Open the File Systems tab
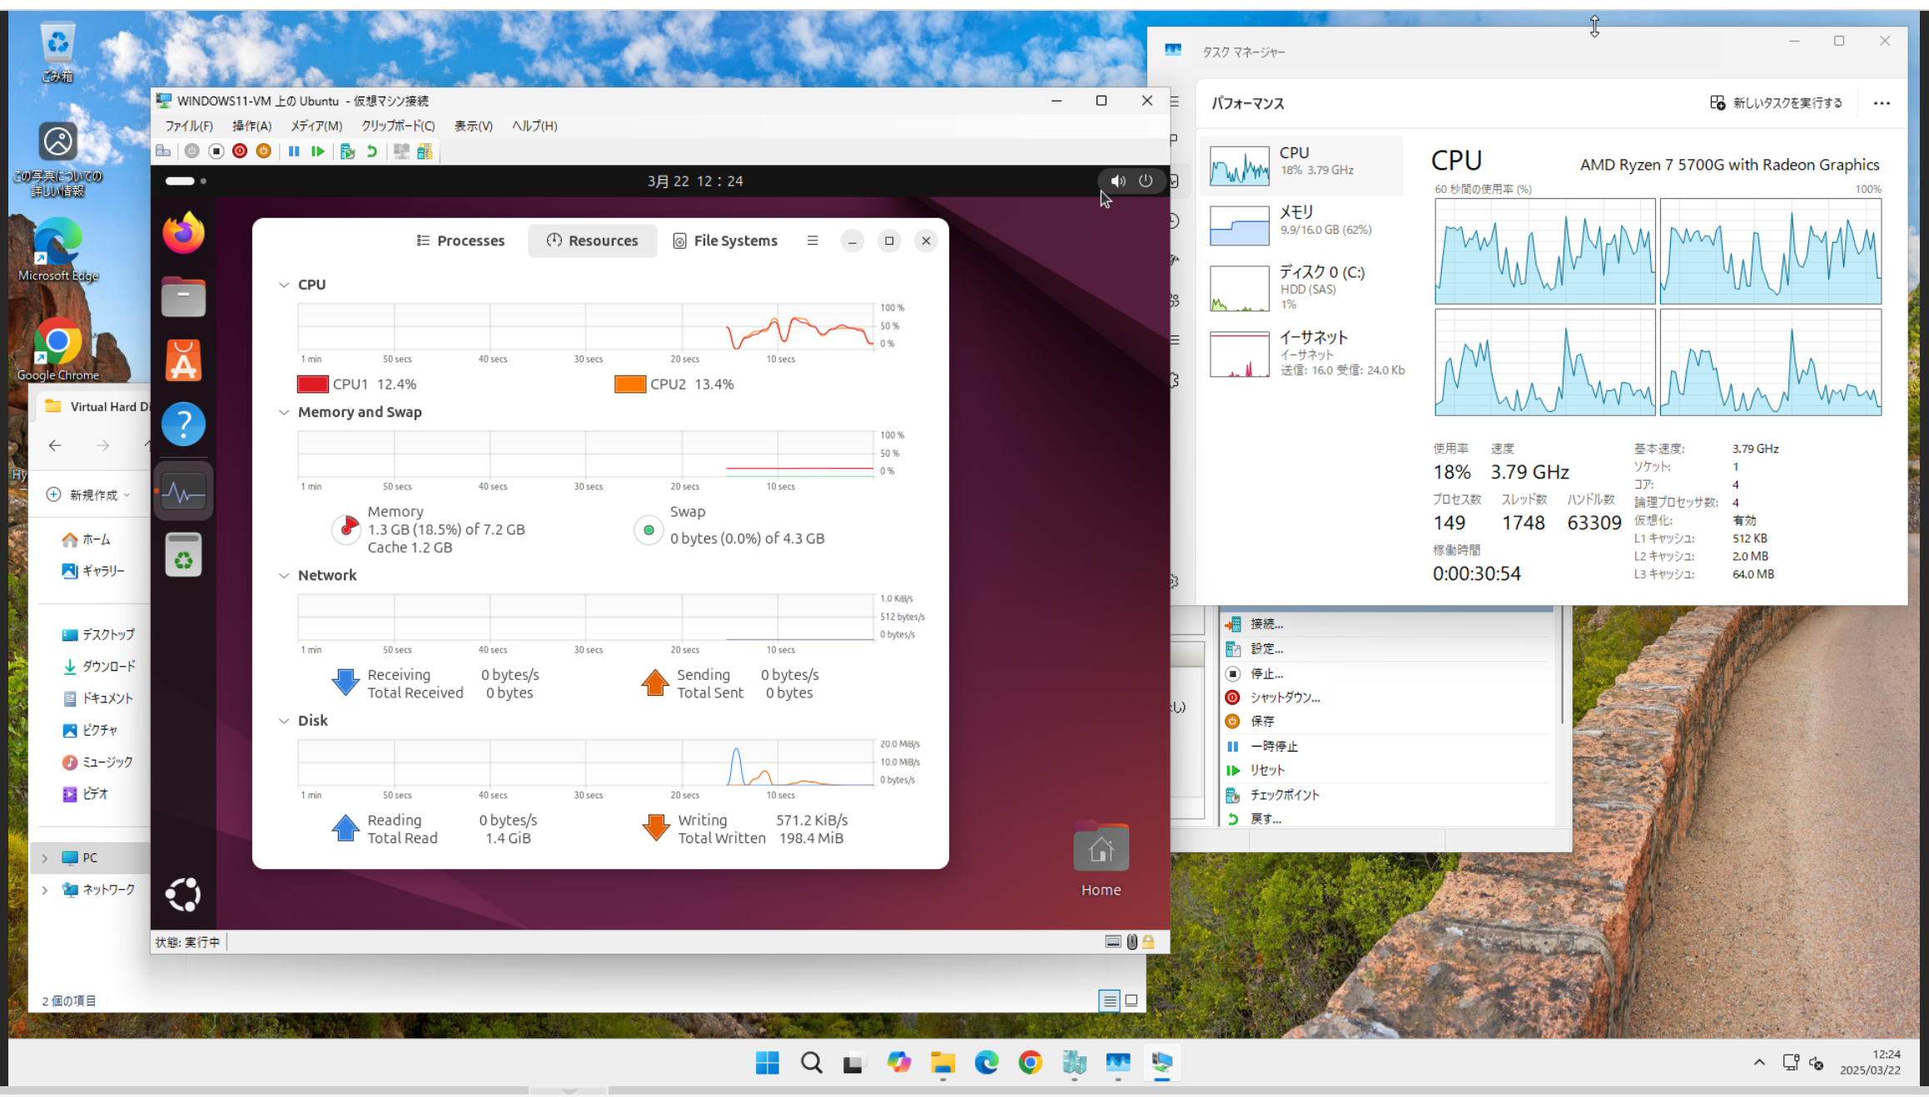This screenshot has width=1929, height=1097. pos(724,241)
